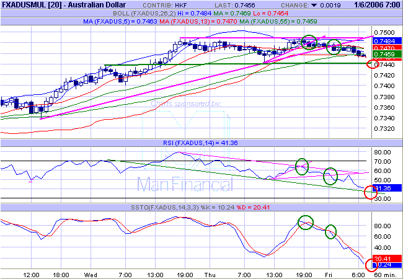Viewport: 403px width, 279px height.
Task: Click the Bollinger "Hi = 0.7484" value
Action: [x=195, y=14]
